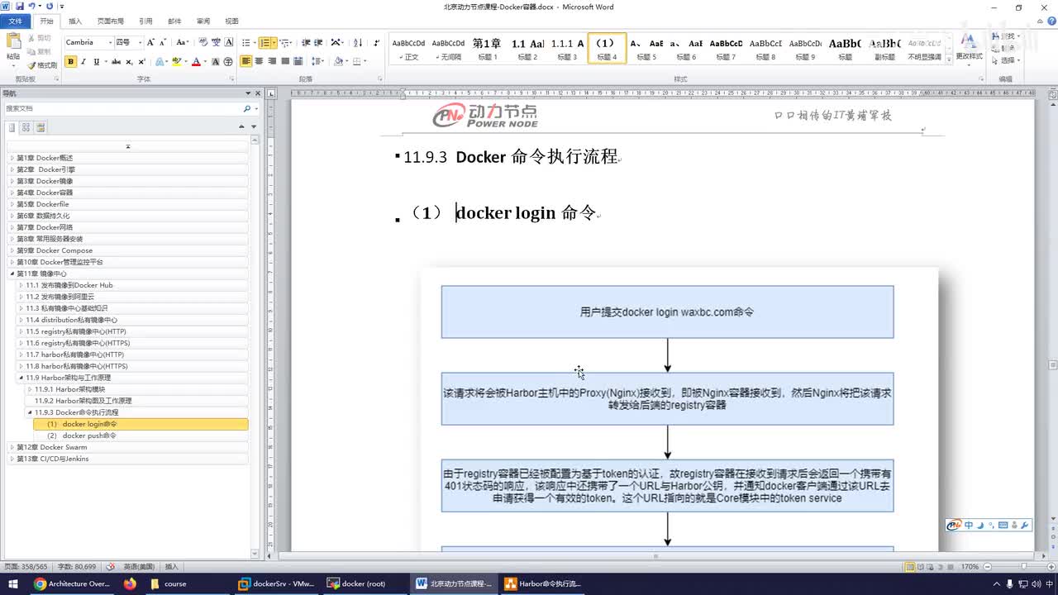
Task: Switch to the Review (审阅) tab
Action: tap(203, 21)
